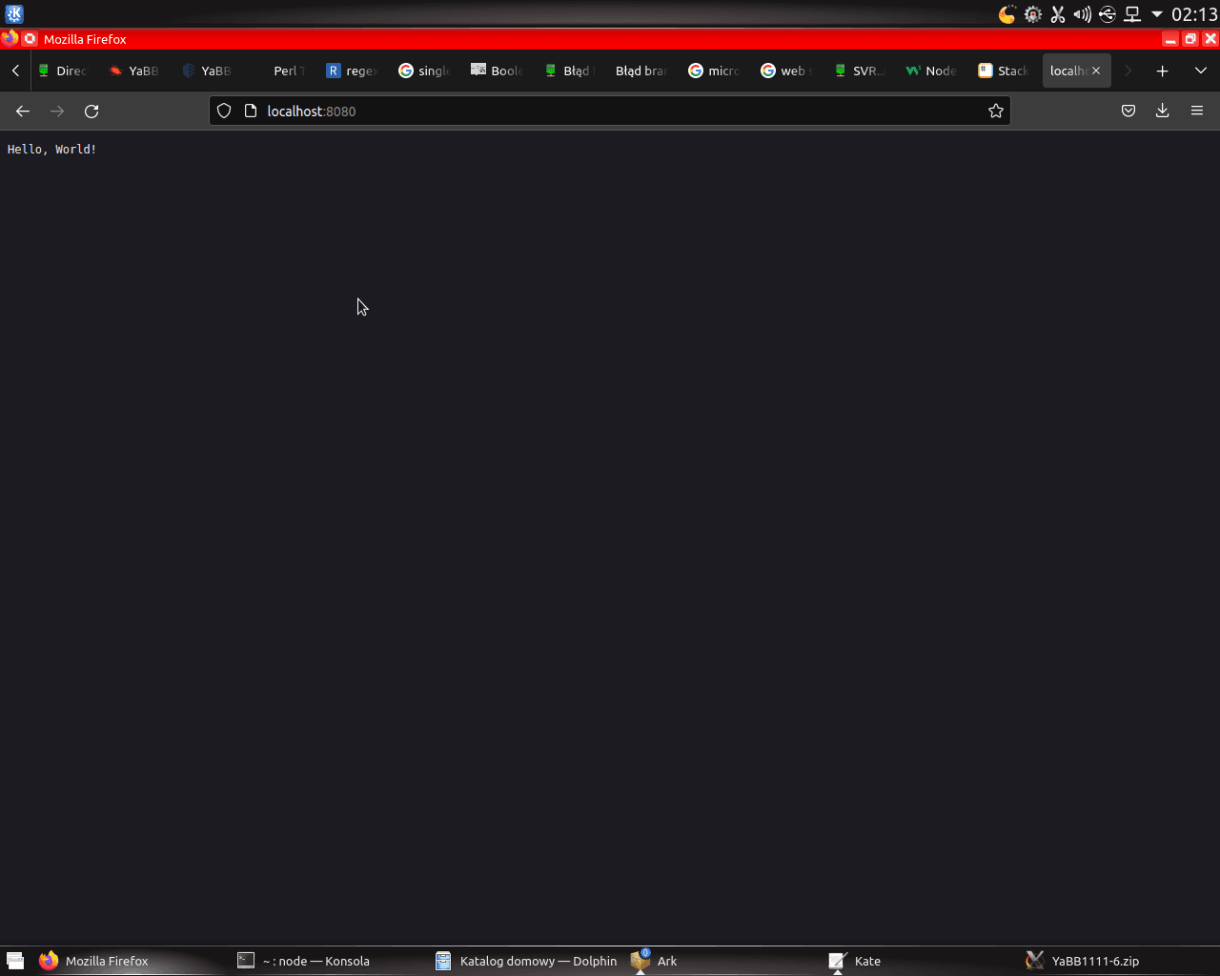Open the volume speaker tray icon

(1083, 14)
